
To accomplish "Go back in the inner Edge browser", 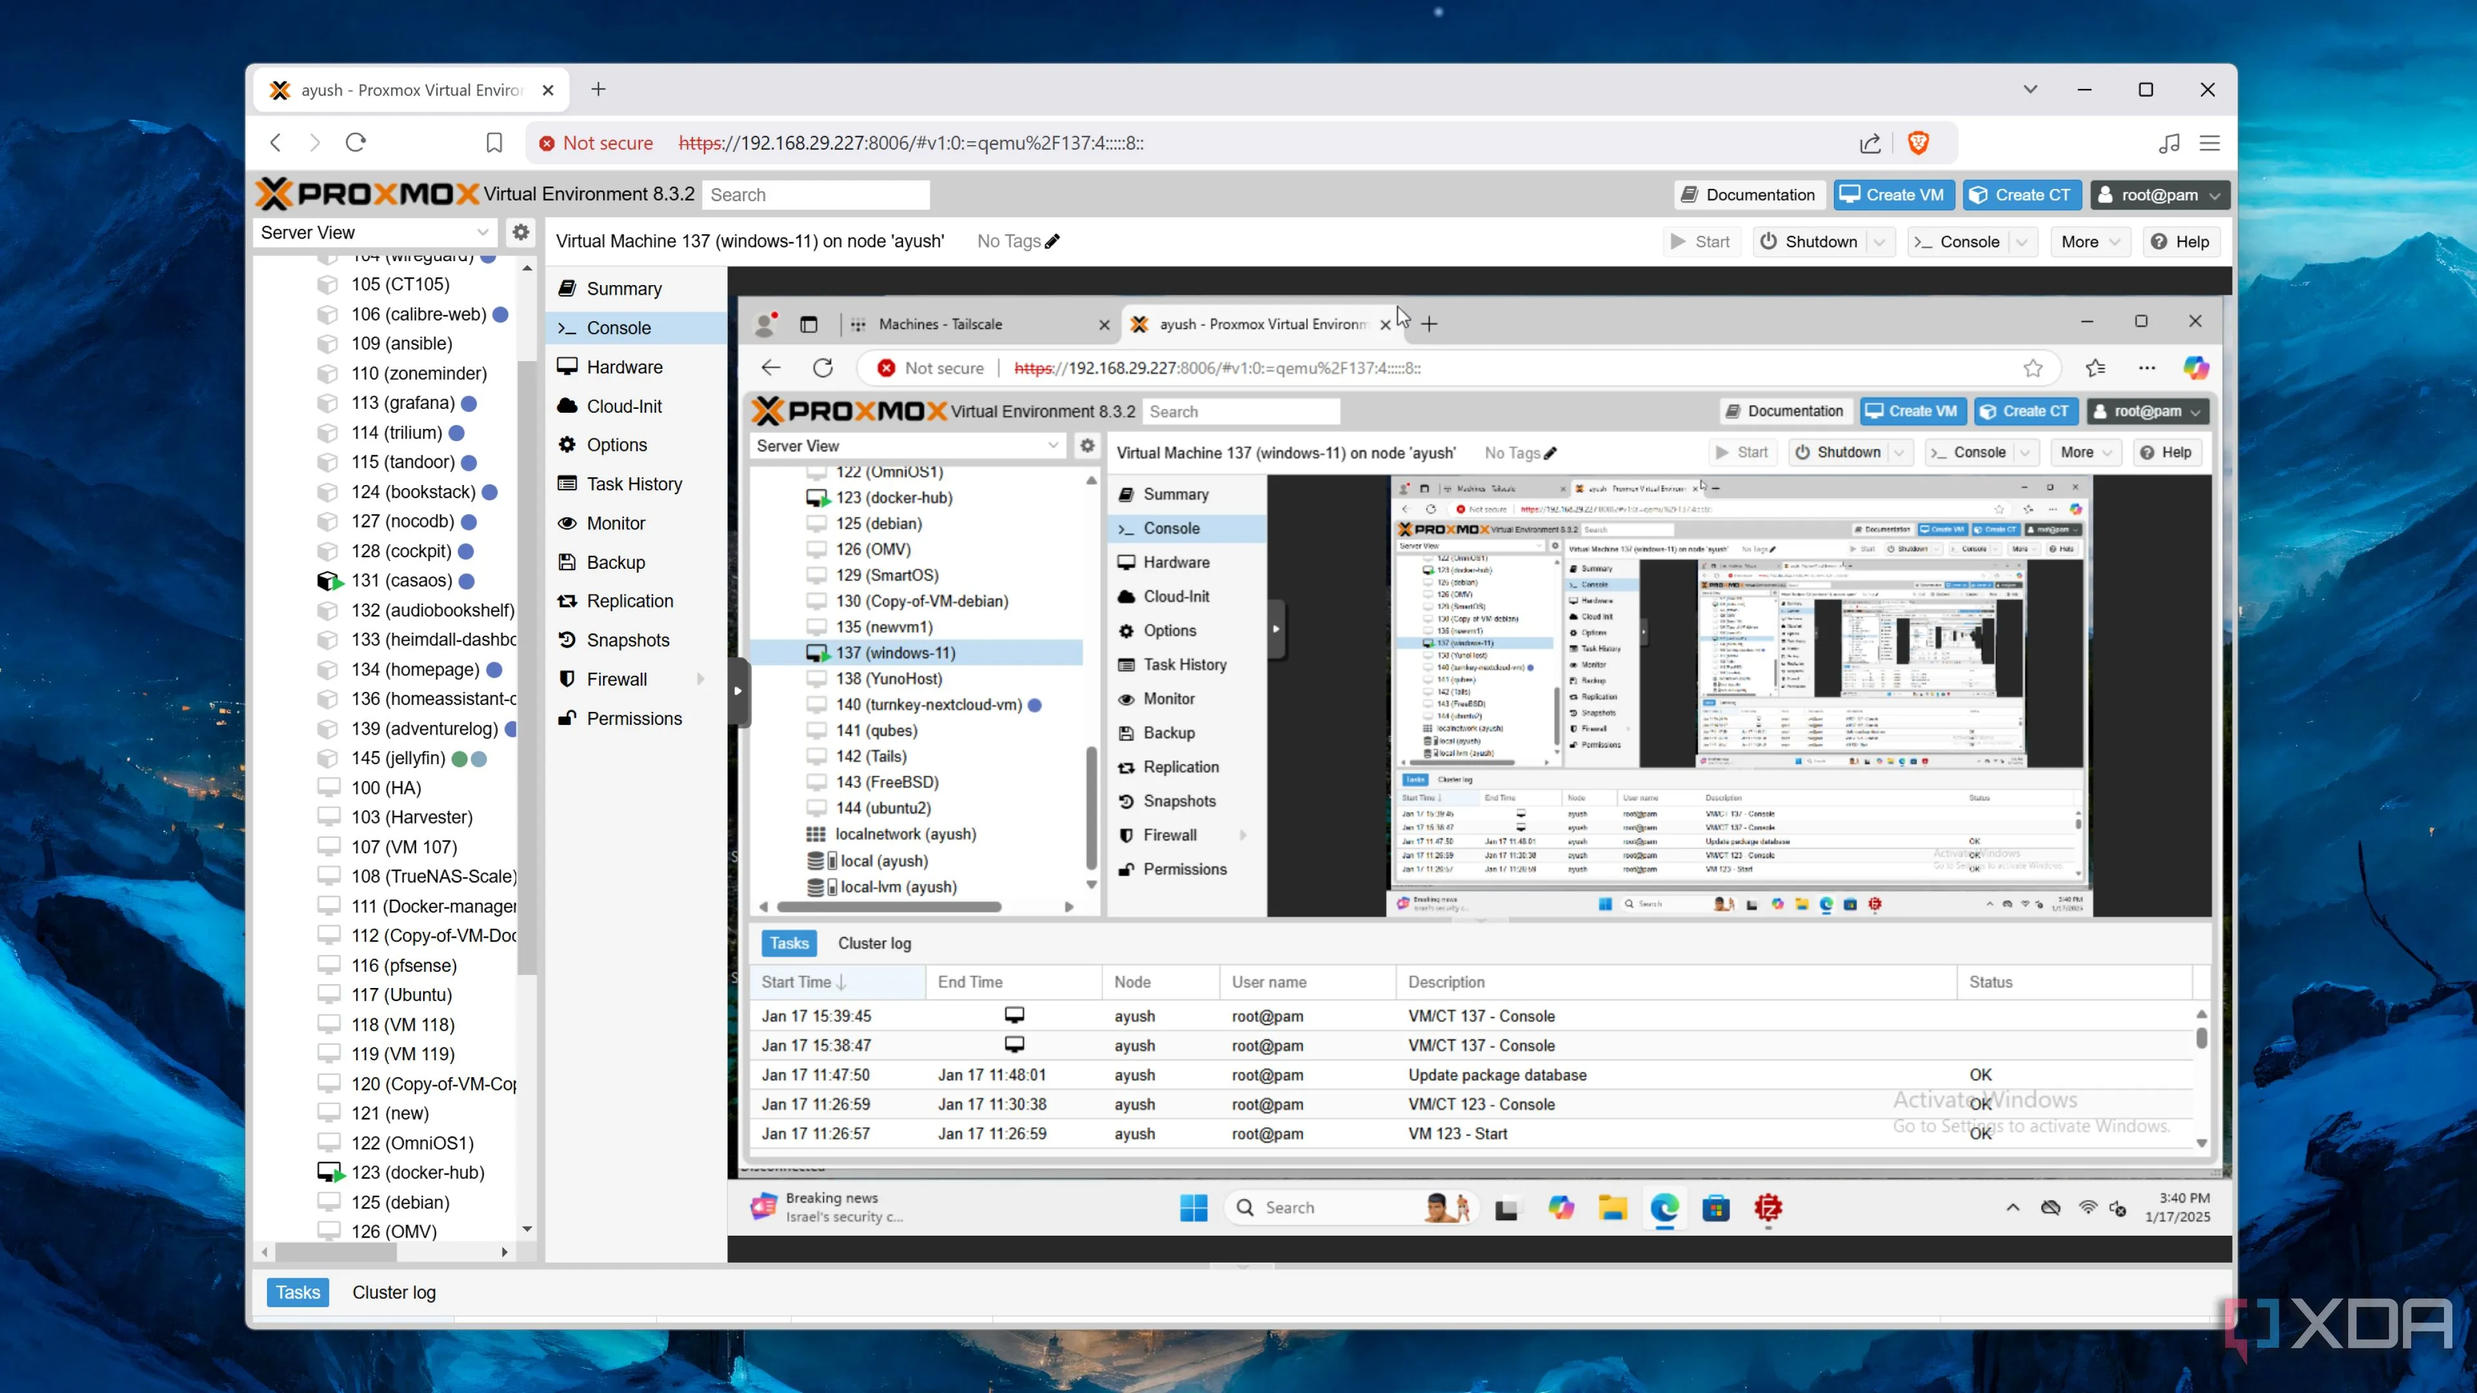I will pyautogui.click(x=771, y=368).
